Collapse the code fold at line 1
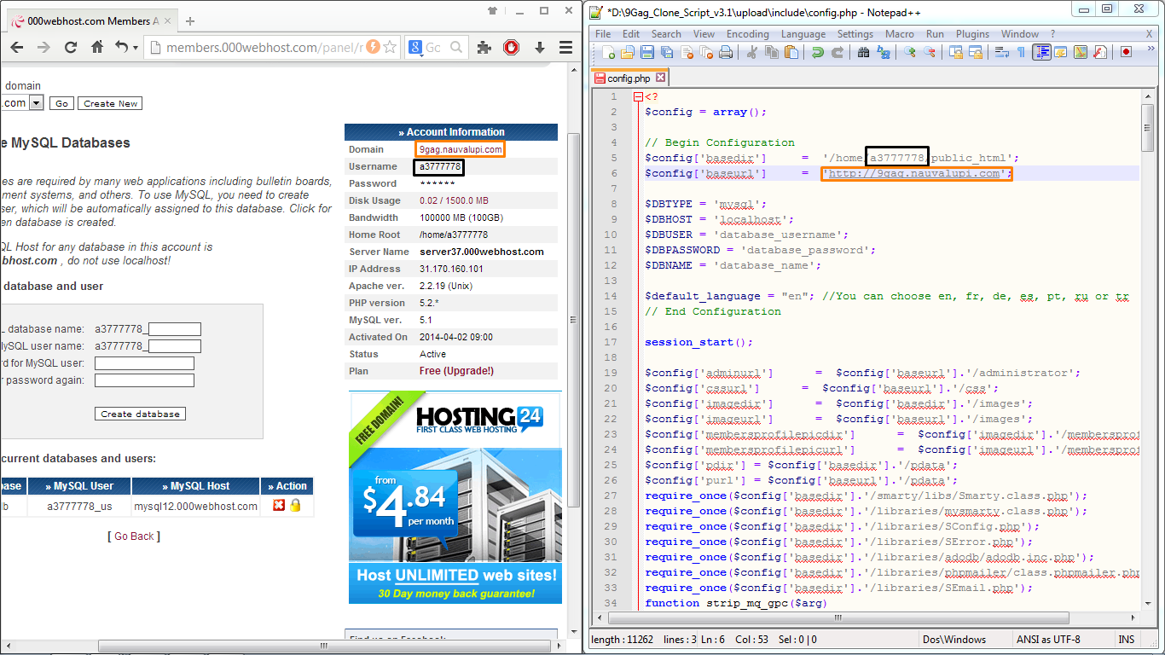The image size is (1165, 655). point(638,96)
